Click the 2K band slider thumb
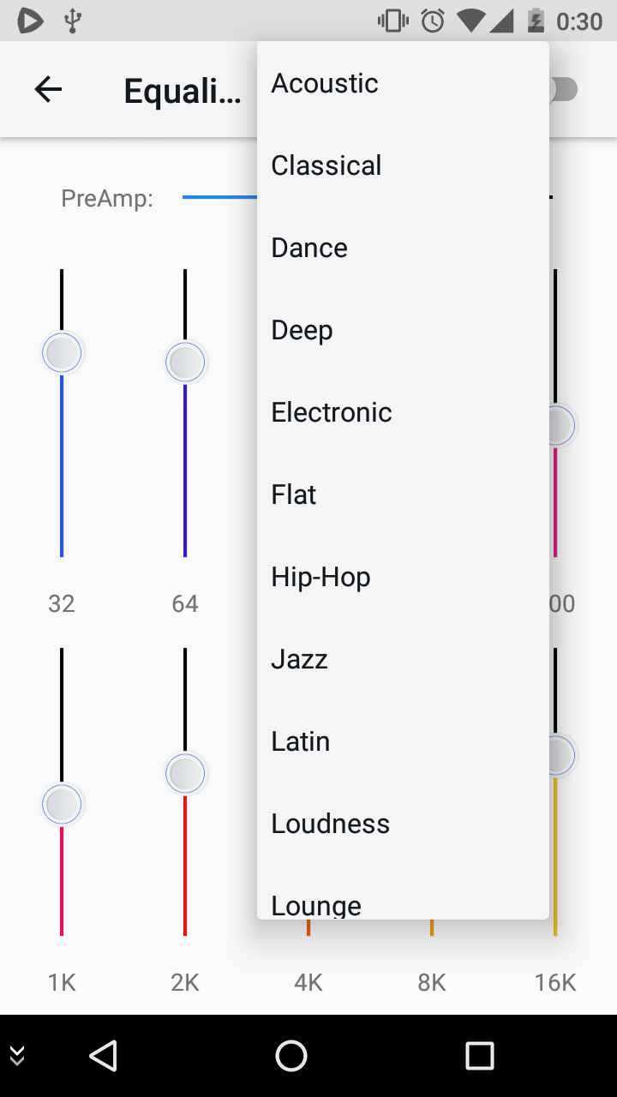 tap(185, 774)
